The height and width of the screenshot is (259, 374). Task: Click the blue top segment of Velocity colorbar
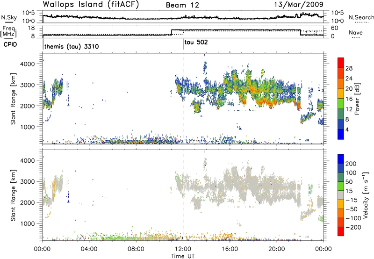pos(341,159)
